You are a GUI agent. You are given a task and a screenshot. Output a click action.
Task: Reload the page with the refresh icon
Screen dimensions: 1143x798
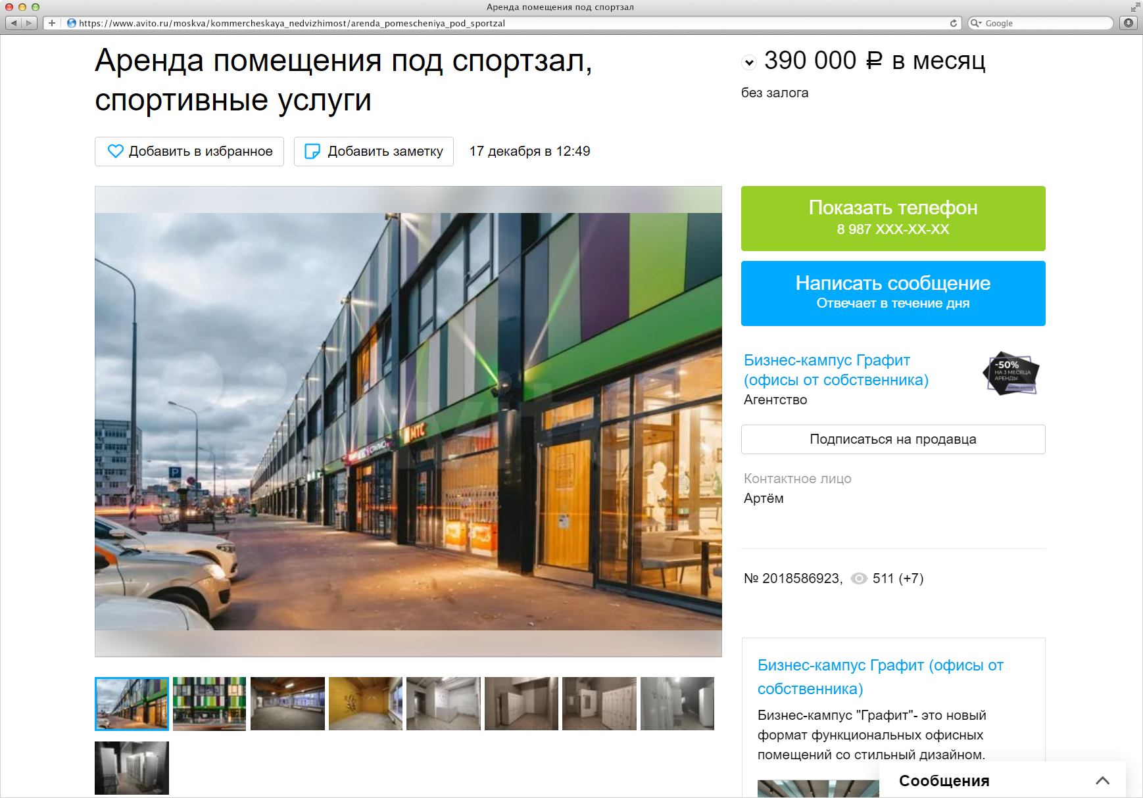953,23
